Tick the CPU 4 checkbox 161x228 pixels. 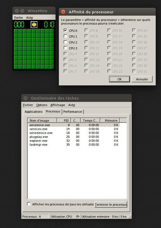[65, 54]
